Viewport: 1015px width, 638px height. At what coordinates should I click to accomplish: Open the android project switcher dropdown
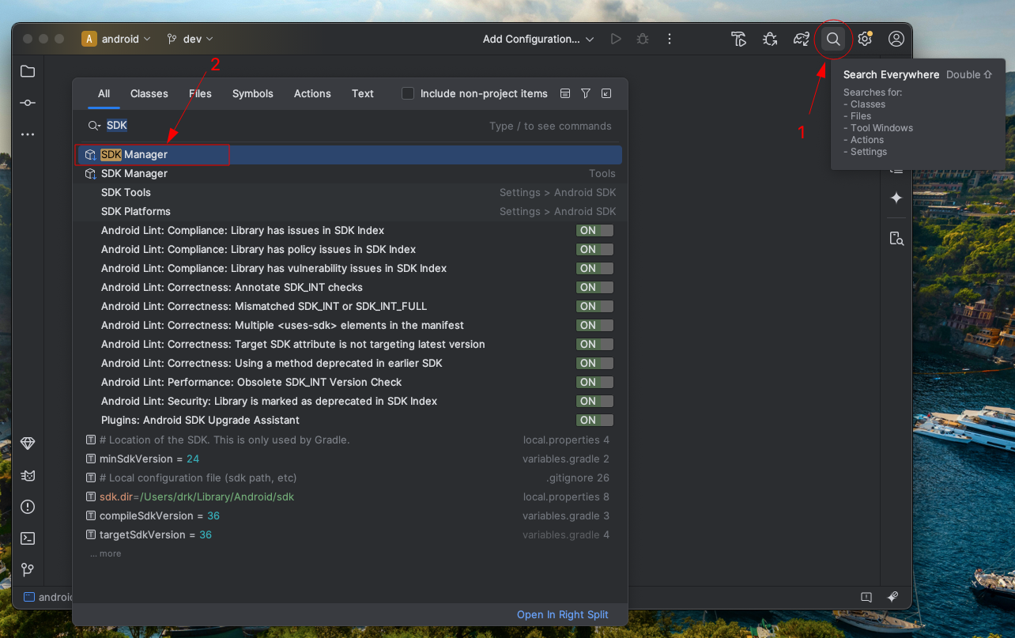(x=116, y=38)
